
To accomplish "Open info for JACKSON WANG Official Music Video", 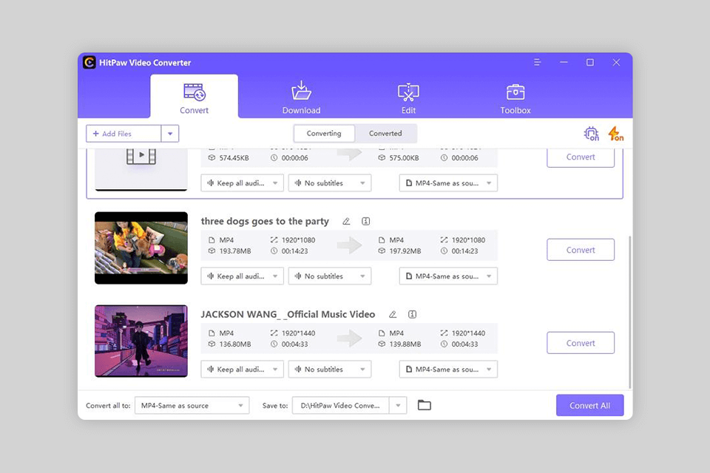I will pos(413,314).
